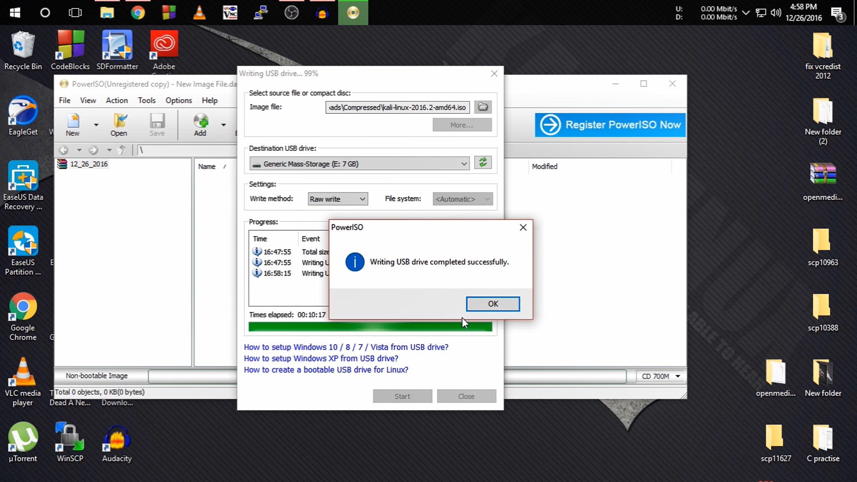The width and height of the screenshot is (857, 482).
Task: Open the Action menu in PowerISO
Action: click(x=117, y=100)
